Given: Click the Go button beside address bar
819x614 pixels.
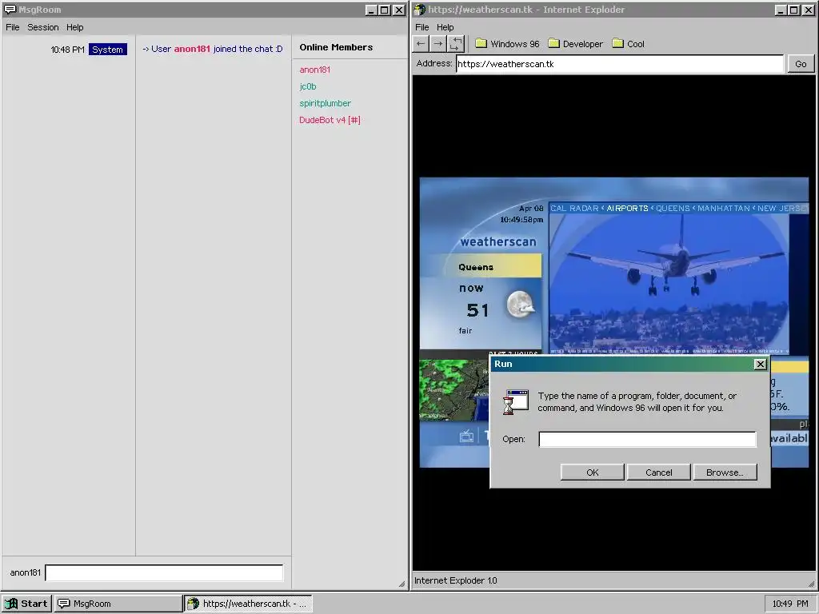Looking at the screenshot, I should click(801, 64).
